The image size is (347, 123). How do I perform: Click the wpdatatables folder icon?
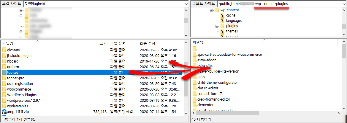(x=4, y=106)
